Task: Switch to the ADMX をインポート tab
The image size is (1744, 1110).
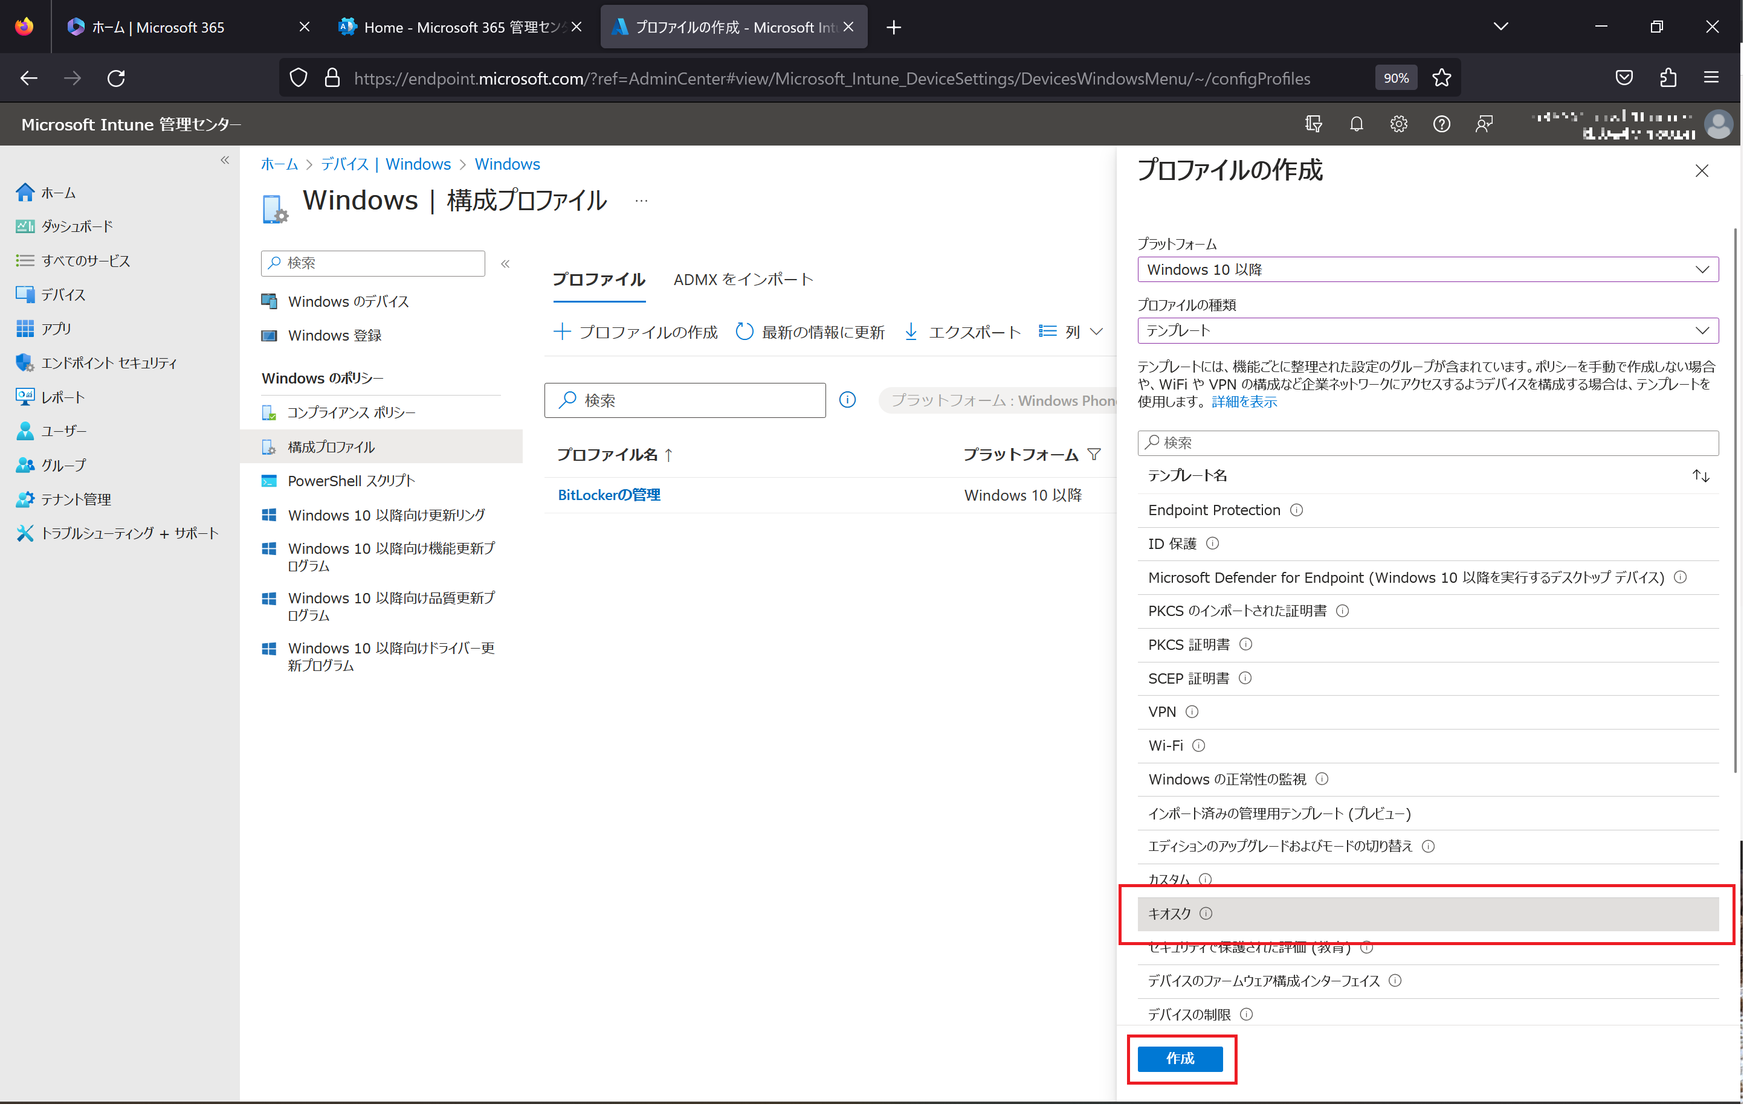Action: click(x=743, y=279)
